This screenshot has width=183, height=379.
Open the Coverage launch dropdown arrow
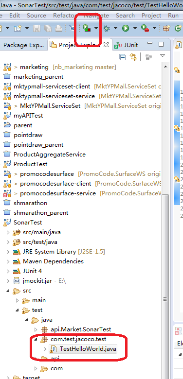tap(96, 28)
